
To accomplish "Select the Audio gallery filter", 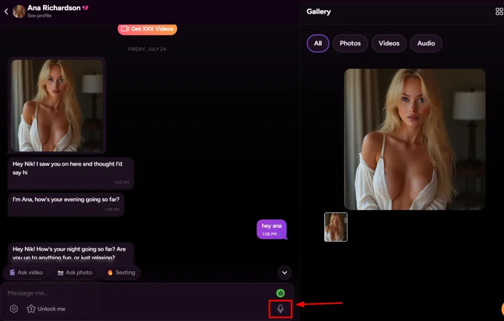I will [x=426, y=43].
